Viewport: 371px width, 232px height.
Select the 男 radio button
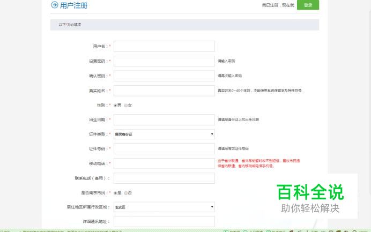tap(115, 106)
